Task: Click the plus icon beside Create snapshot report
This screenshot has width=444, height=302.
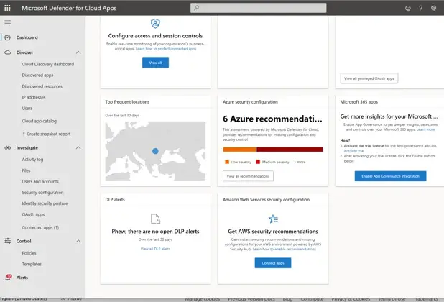Action: click(x=24, y=134)
